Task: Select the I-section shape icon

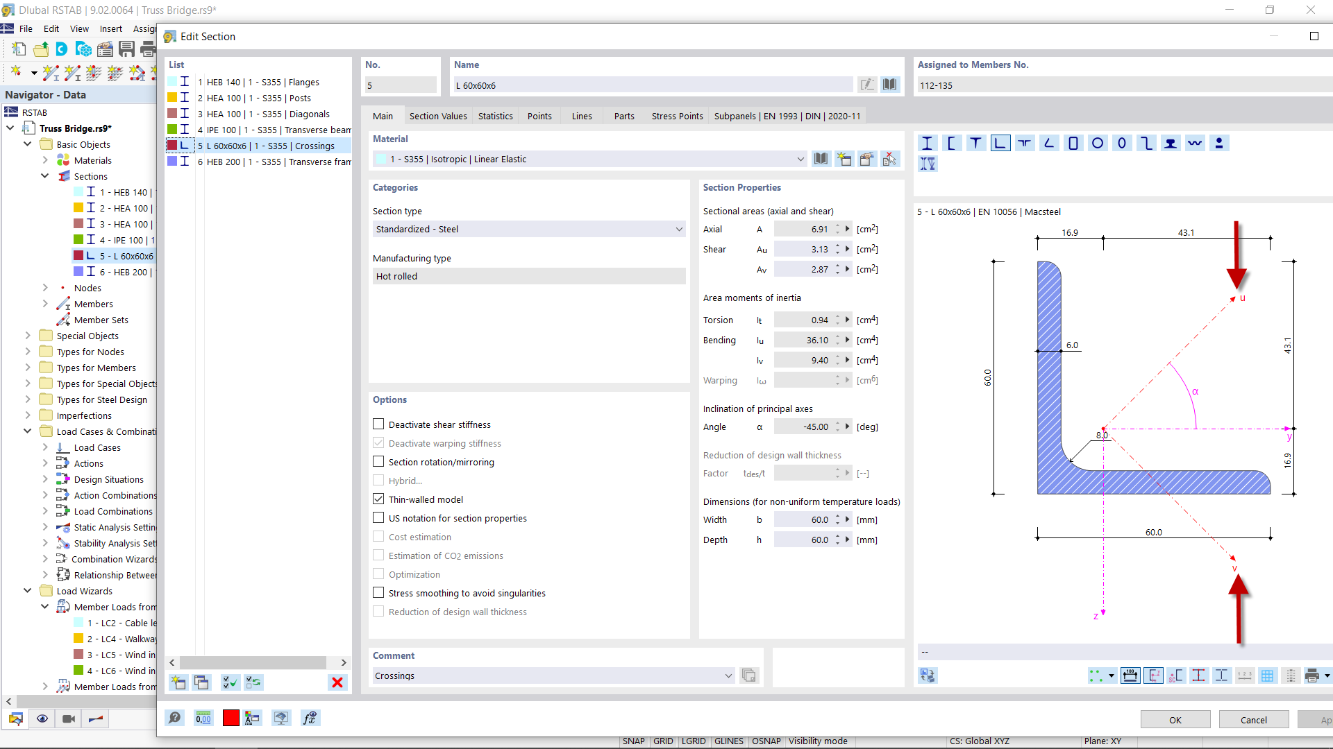Action: click(x=927, y=144)
